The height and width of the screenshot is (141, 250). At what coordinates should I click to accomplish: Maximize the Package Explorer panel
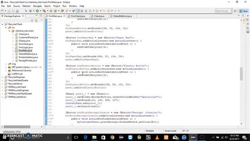pos(41,16)
